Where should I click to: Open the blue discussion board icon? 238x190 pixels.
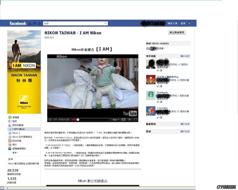[10, 148]
